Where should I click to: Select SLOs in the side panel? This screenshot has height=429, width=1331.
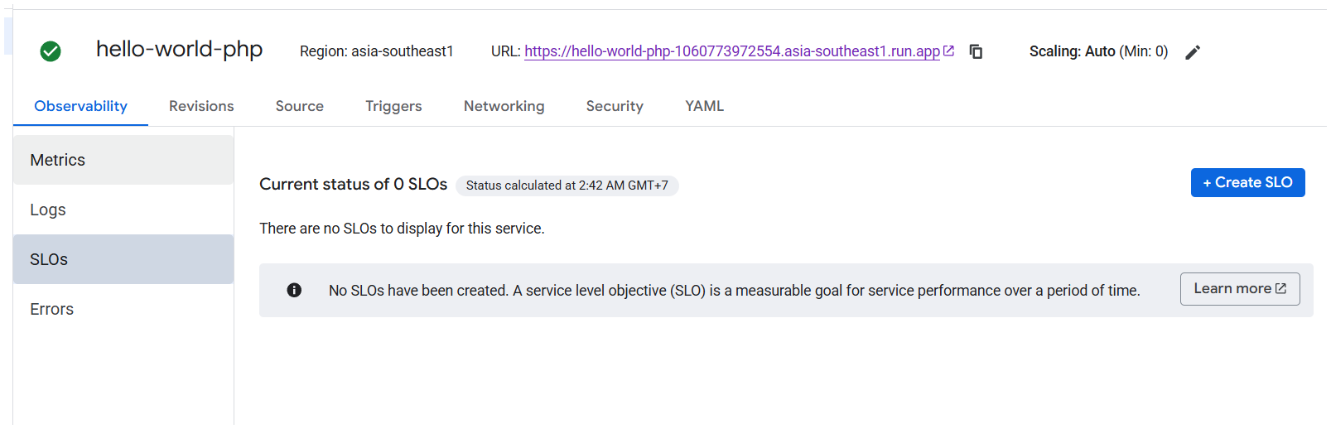coord(123,259)
